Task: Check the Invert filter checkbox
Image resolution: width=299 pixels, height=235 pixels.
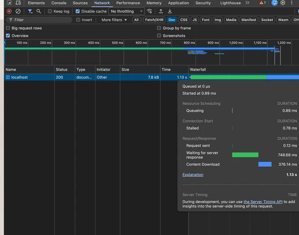Action: tap(78, 20)
